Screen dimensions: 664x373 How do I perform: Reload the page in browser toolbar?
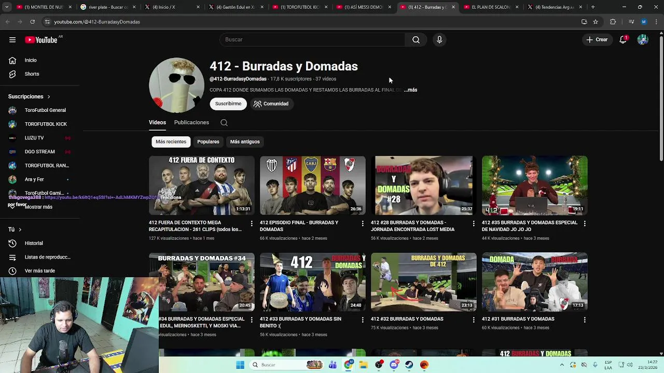(32, 22)
